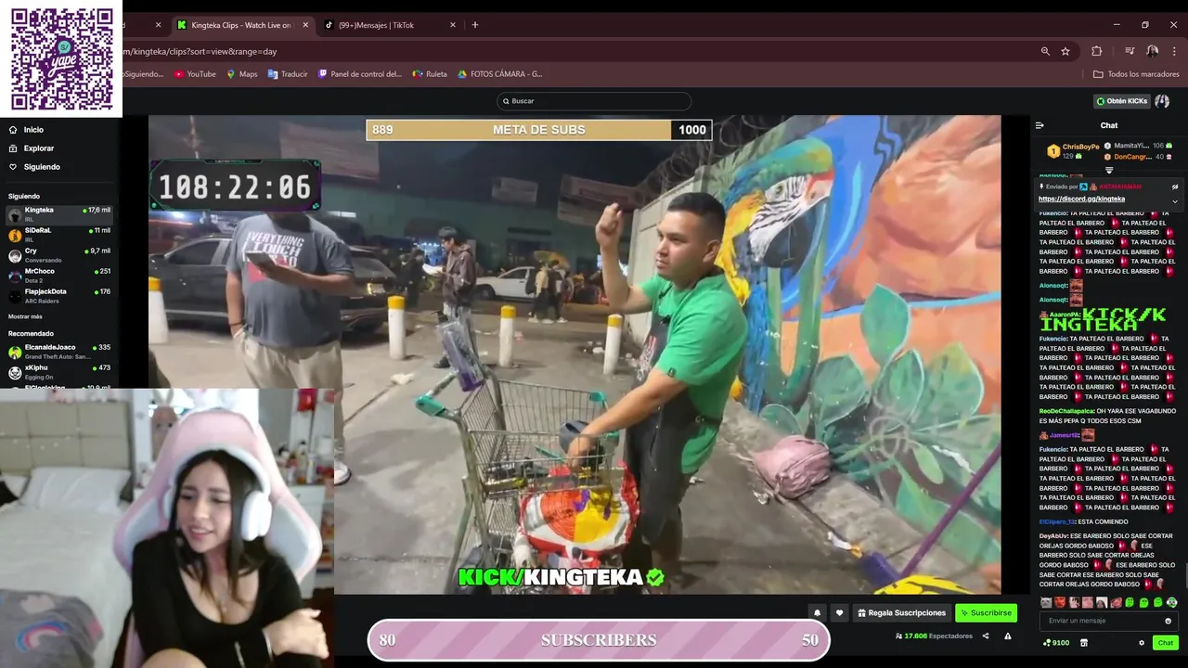Viewport: 1188px width, 668px height.
Task: Click the first cat emote in quick emotes
Action: tap(1047, 603)
